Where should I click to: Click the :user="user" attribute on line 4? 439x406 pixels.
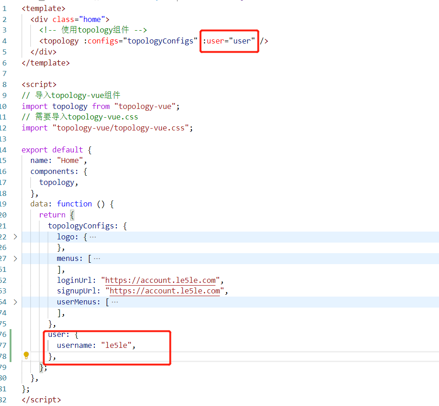point(229,41)
